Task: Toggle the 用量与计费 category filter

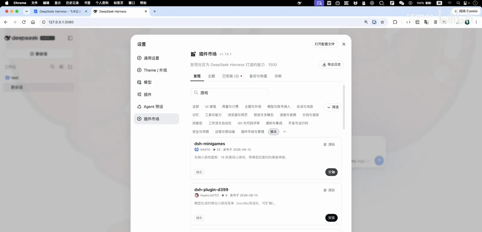Action: pyautogui.click(x=230, y=107)
